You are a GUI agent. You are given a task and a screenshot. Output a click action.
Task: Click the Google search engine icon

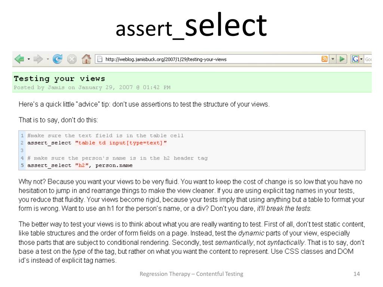pyautogui.click(x=355, y=59)
